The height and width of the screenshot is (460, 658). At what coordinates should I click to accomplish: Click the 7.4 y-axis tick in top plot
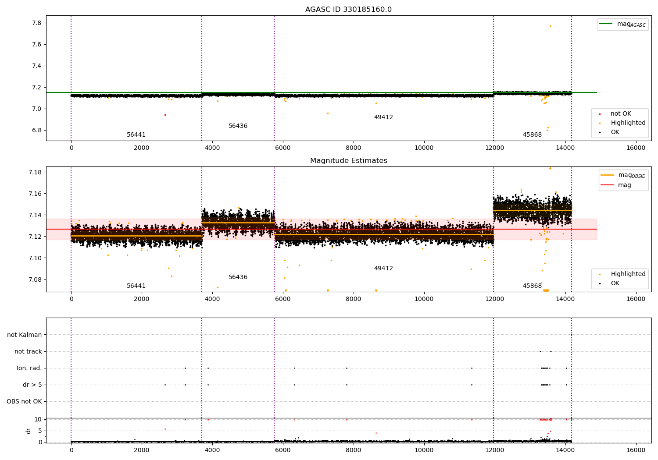37,66
